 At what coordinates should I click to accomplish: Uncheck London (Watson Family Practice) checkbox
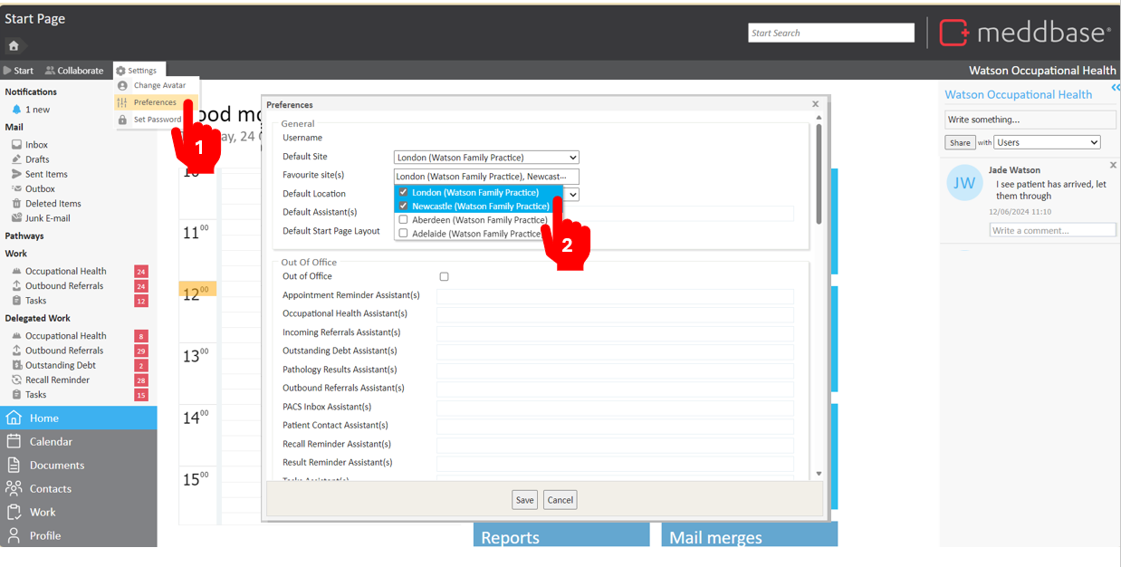click(x=404, y=193)
